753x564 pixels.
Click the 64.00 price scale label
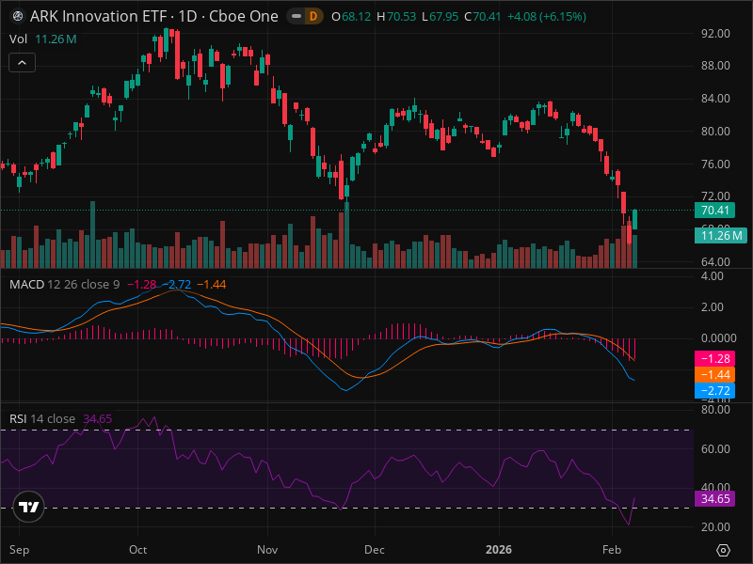point(715,262)
